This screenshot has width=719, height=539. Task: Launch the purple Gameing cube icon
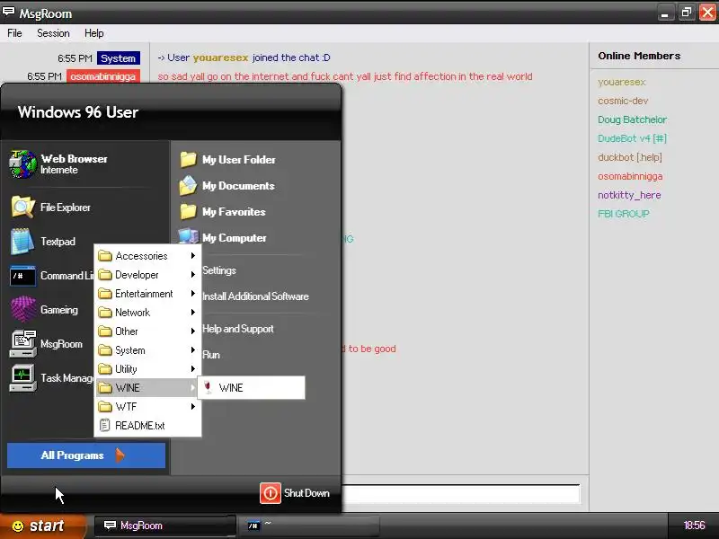[23, 309]
